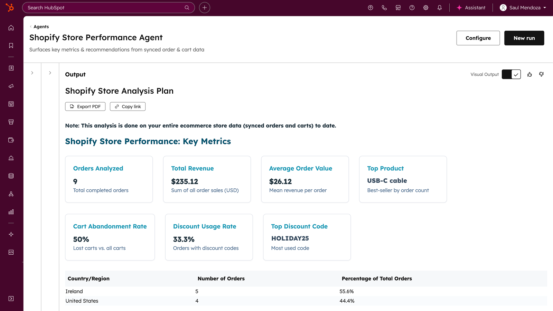Open the App Marketplace icon
Viewport: 553px width, 311px height.
tap(398, 8)
